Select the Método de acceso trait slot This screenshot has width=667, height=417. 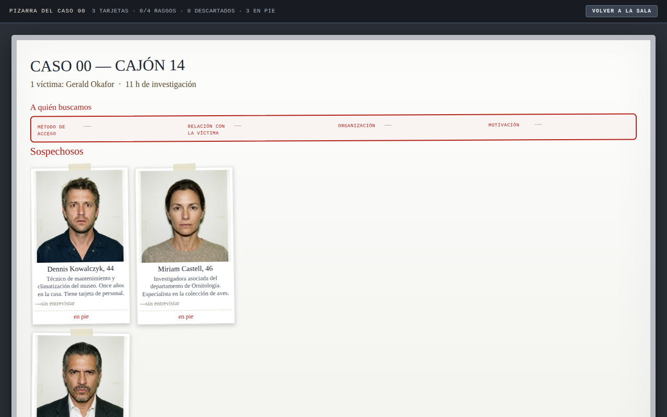coord(107,130)
